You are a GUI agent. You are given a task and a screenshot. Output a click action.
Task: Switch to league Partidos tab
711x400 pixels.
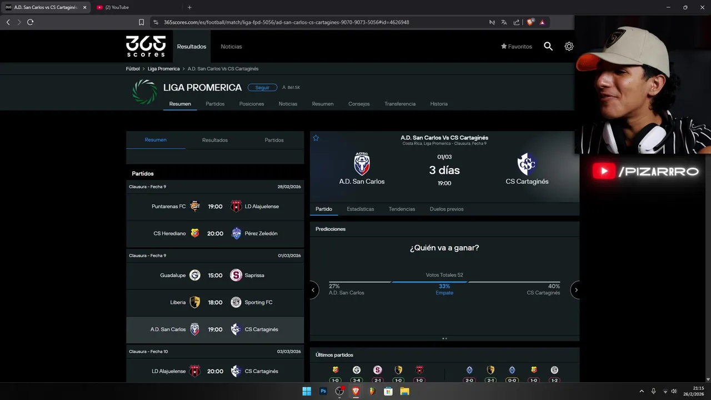pos(215,104)
